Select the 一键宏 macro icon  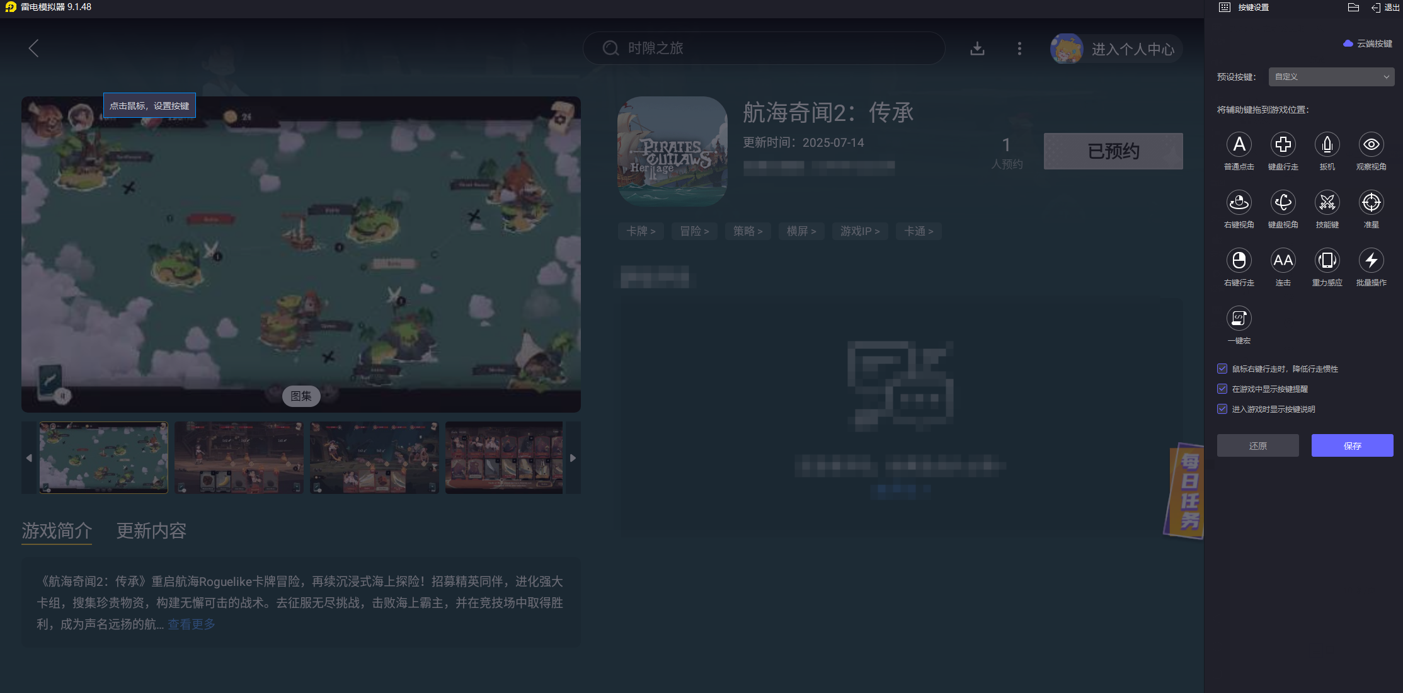click(x=1239, y=318)
